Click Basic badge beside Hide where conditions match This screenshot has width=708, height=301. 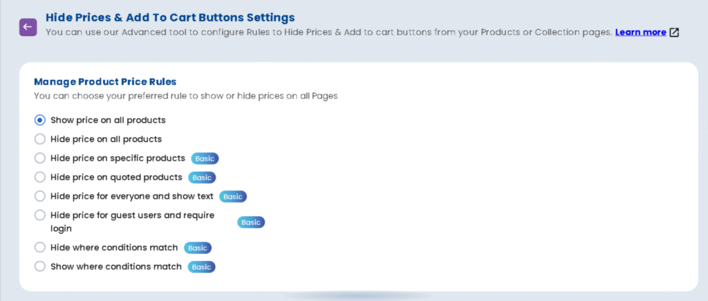click(198, 247)
